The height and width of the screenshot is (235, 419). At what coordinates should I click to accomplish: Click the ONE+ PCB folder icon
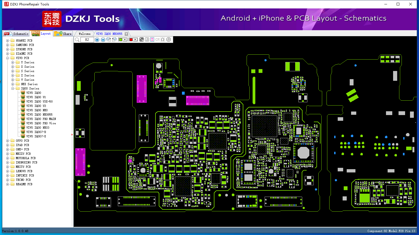12,149
